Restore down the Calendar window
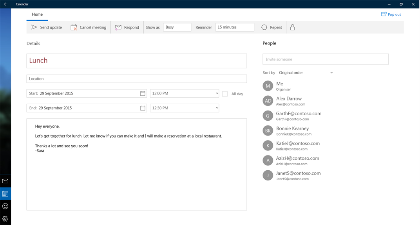420x225 pixels. (x=401, y=4)
